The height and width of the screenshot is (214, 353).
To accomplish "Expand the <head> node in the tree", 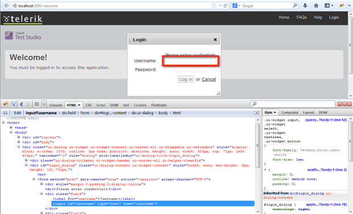I will click(x=11, y=127).
